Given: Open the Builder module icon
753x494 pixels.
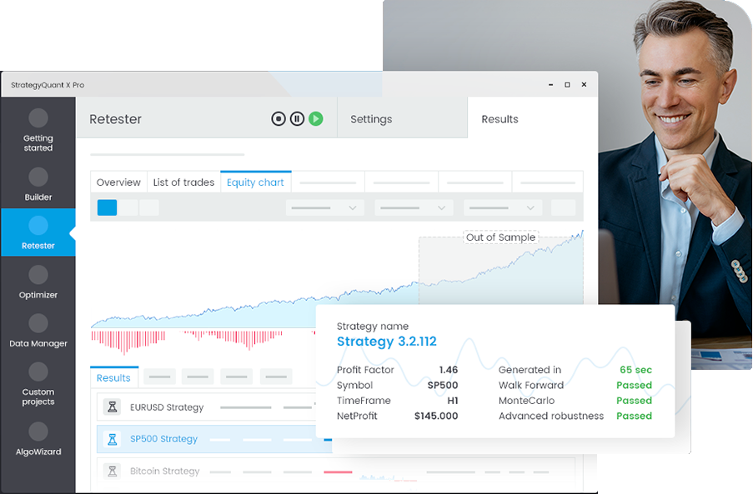Looking at the screenshot, I should (38, 177).
